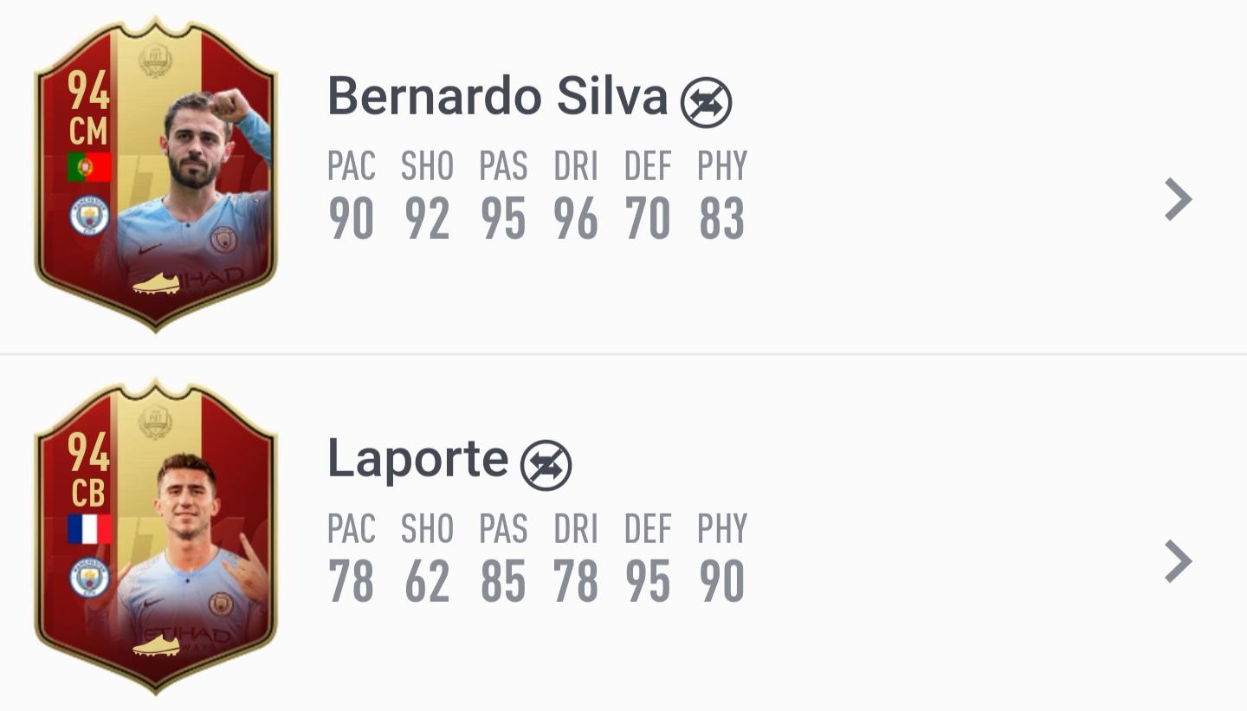Click golden boot icon on Silva card

(x=156, y=283)
